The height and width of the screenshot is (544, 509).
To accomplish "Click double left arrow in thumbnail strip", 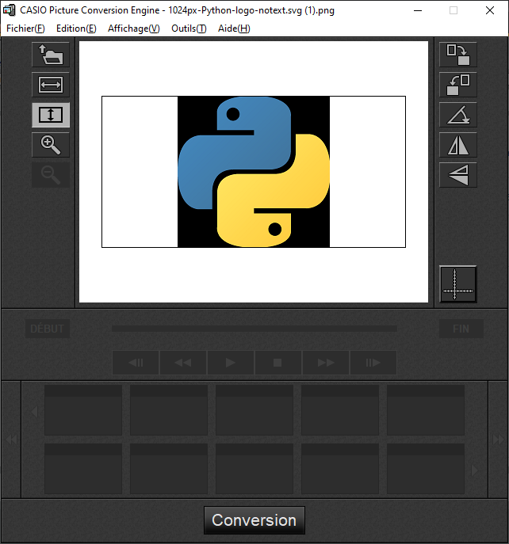I will tap(11, 439).
